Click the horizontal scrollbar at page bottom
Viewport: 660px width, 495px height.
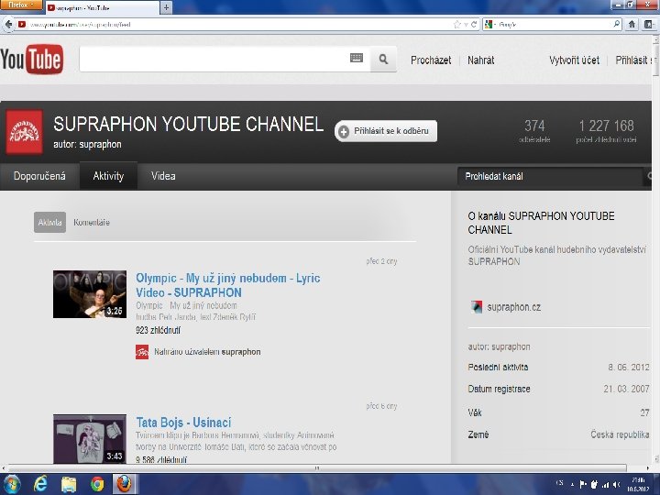pos(317,468)
